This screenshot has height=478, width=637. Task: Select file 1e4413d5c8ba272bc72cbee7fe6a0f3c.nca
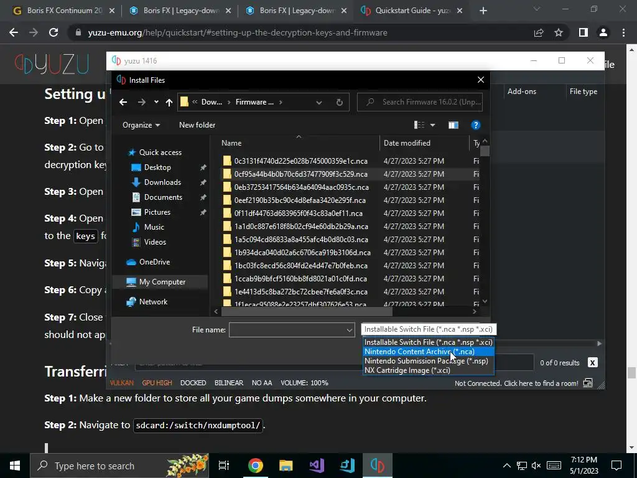pos(300,291)
